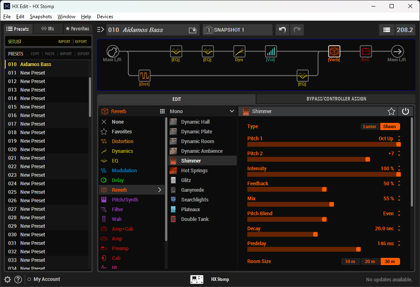Open the help question mark icon

[x=18, y=280]
